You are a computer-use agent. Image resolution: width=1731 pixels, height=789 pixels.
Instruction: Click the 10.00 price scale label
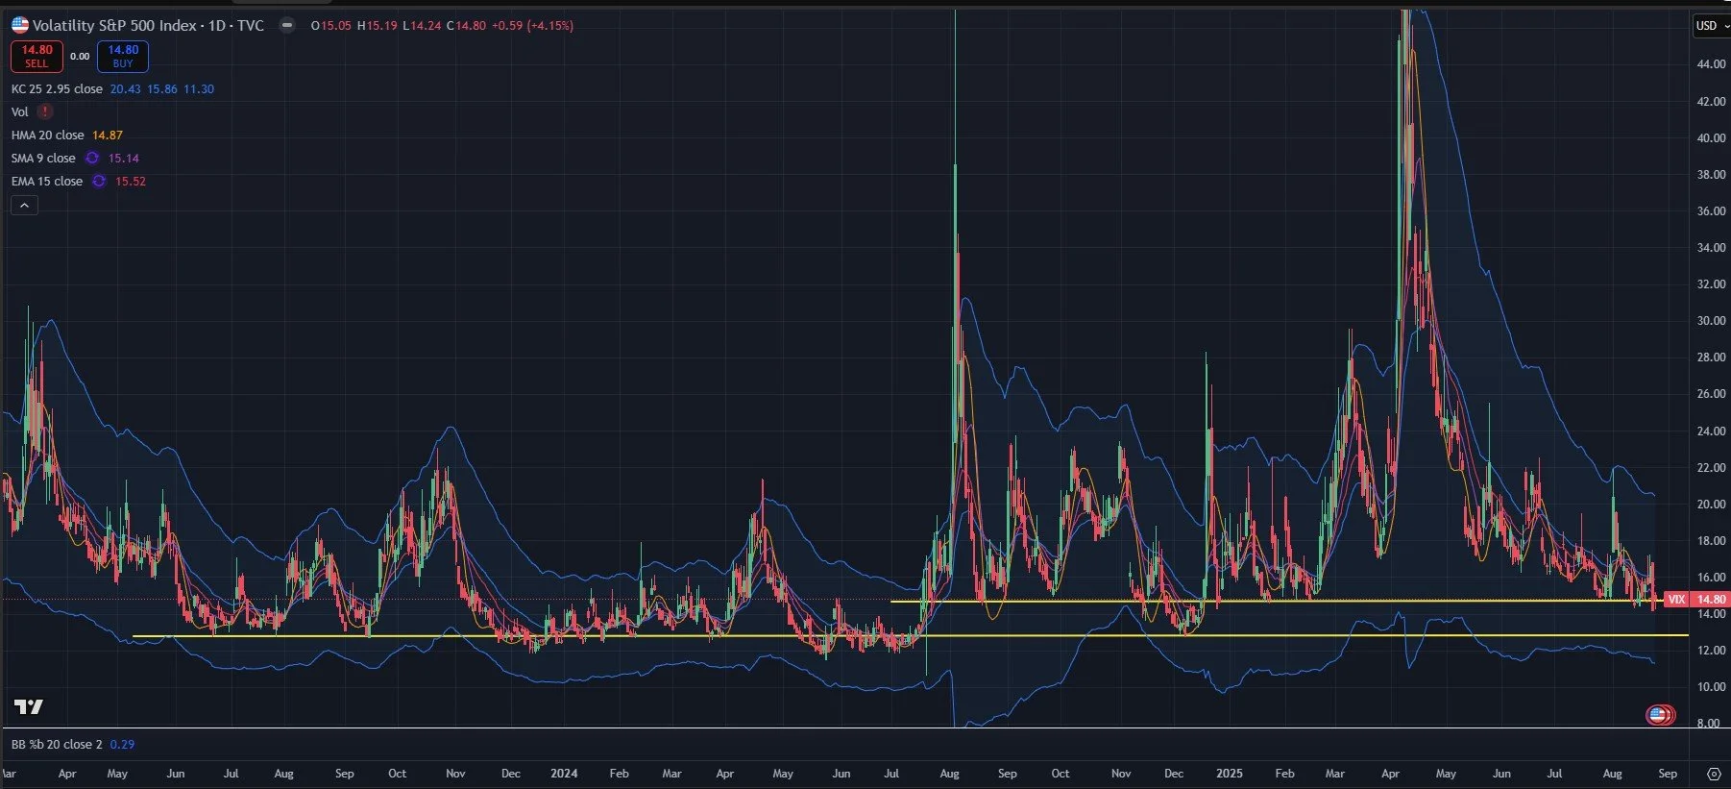(x=1711, y=687)
